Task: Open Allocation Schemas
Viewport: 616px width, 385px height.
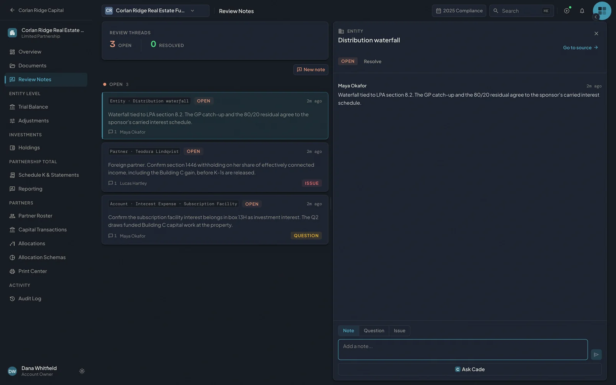Action: tap(46, 258)
